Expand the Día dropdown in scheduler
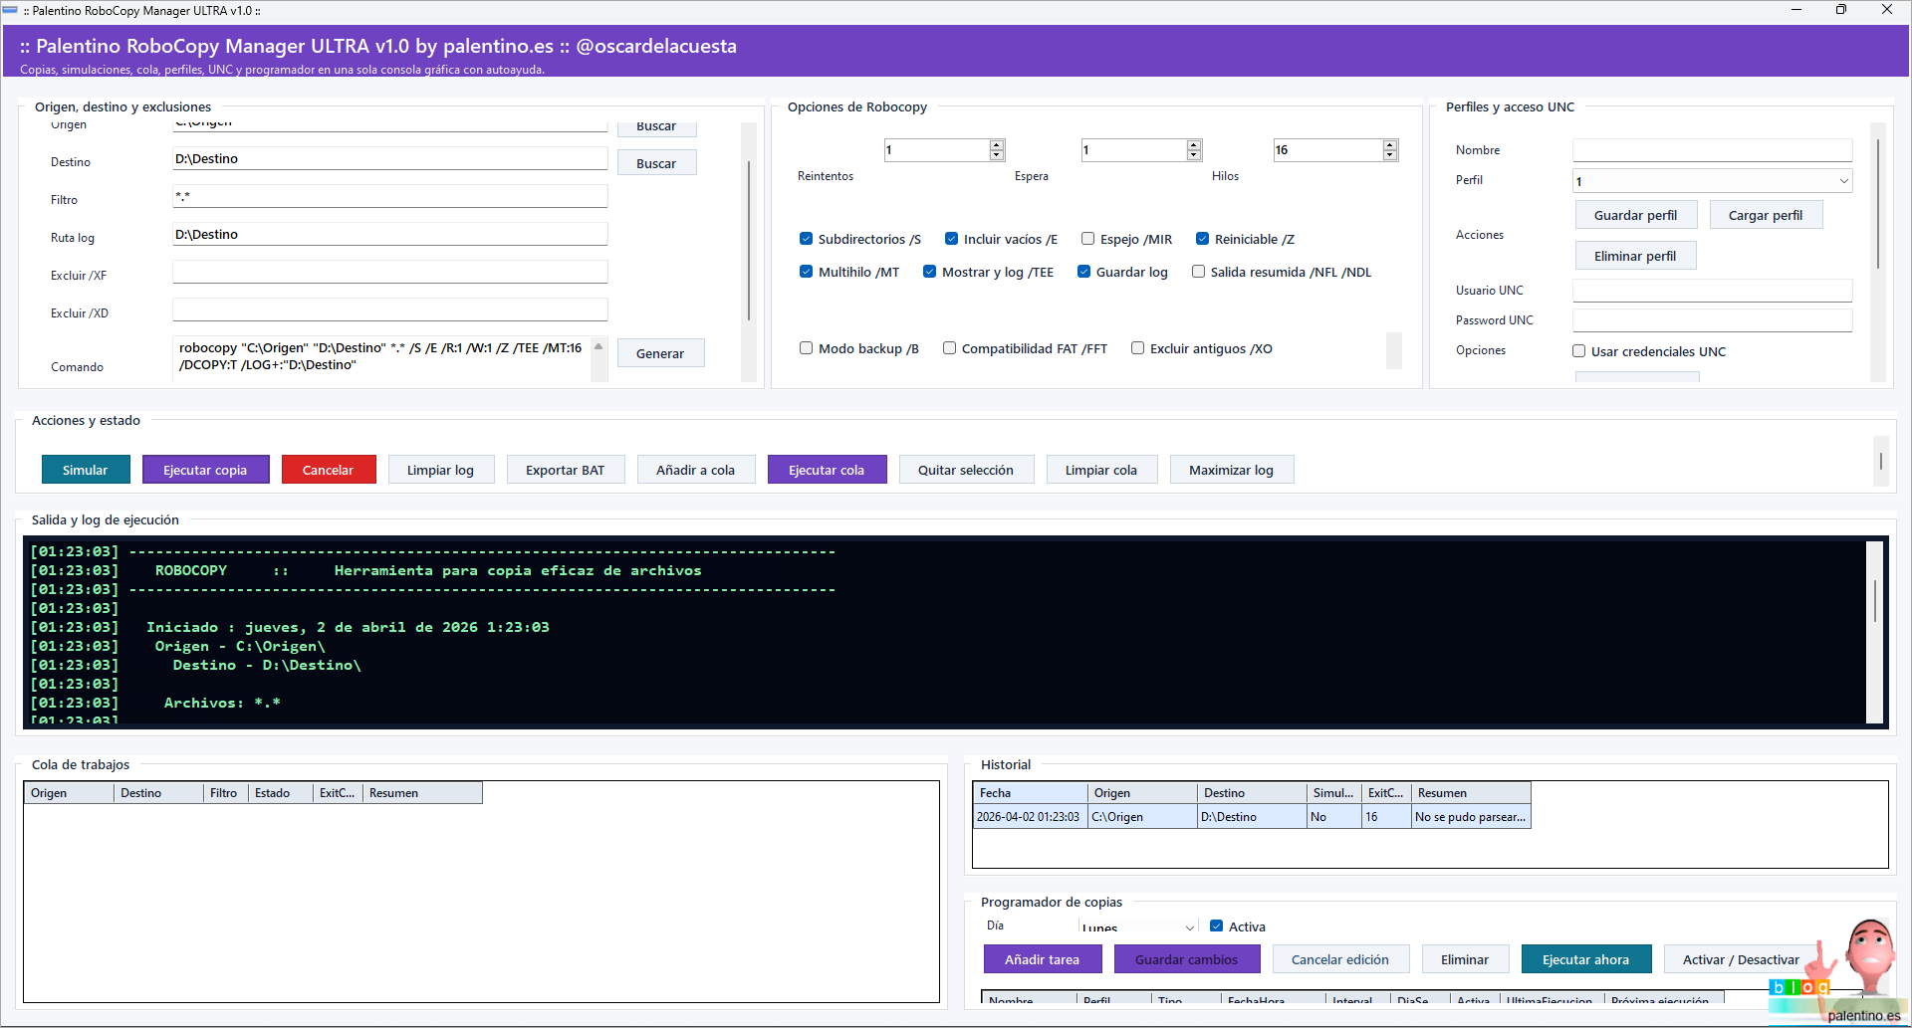1912x1028 pixels. click(1189, 927)
